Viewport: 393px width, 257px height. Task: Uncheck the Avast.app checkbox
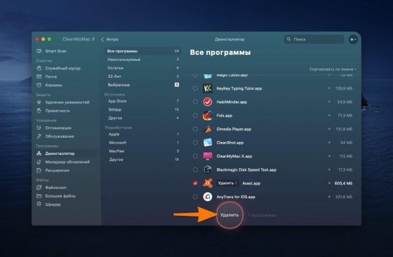195,183
